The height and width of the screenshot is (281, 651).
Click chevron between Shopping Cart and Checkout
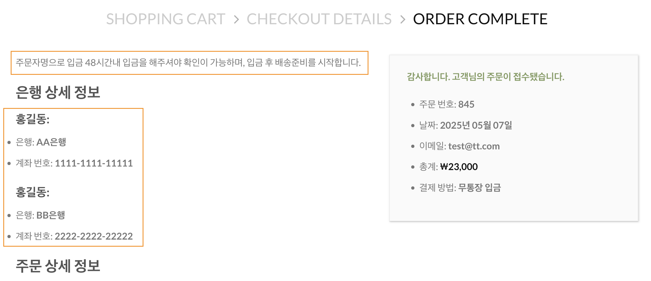[x=236, y=20]
